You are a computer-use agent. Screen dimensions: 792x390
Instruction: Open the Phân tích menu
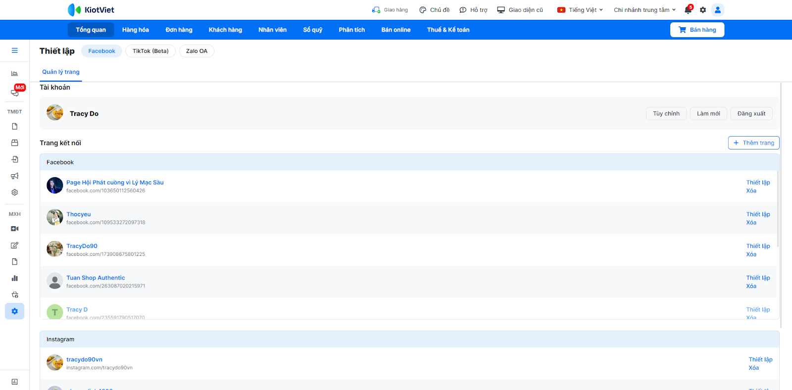point(352,30)
